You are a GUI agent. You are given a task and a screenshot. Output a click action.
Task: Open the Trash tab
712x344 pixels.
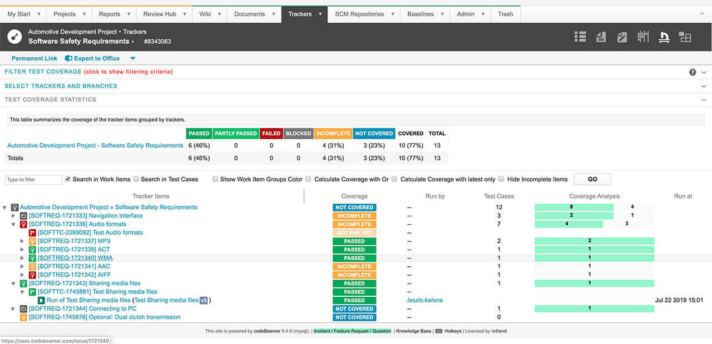click(x=506, y=14)
